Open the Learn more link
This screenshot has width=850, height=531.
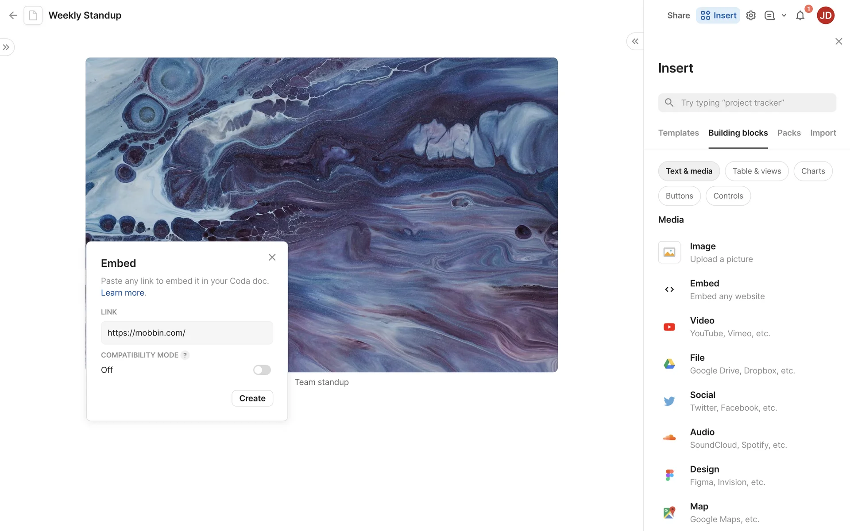pos(123,293)
